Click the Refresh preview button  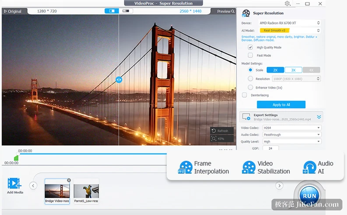pyautogui.click(x=222, y=131)
